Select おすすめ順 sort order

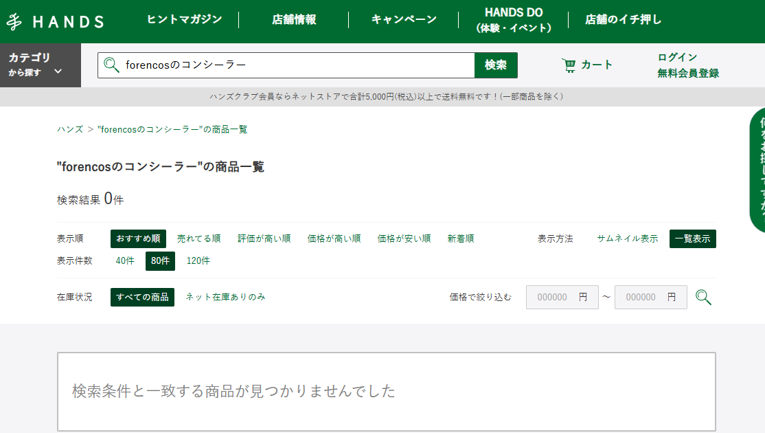pyautogui.click(x=138, y=238)
